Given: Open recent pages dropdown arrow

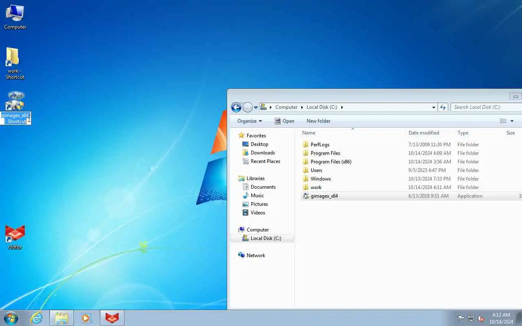Looking at the screenshot, I should 256,108.
